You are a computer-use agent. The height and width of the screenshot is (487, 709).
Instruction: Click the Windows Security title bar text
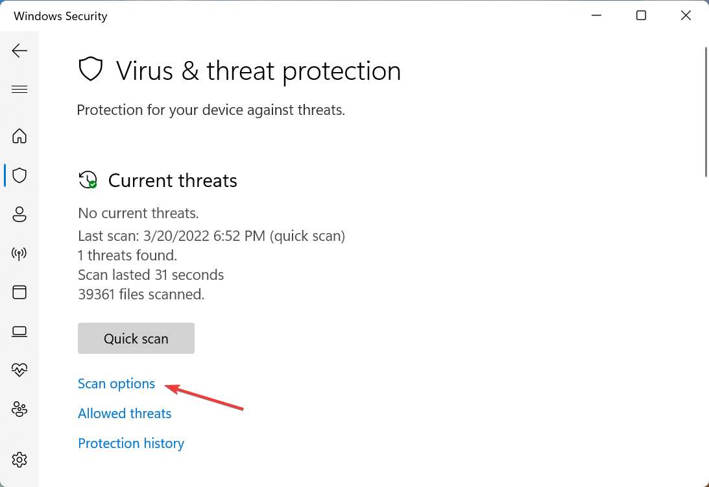[60, 16]
